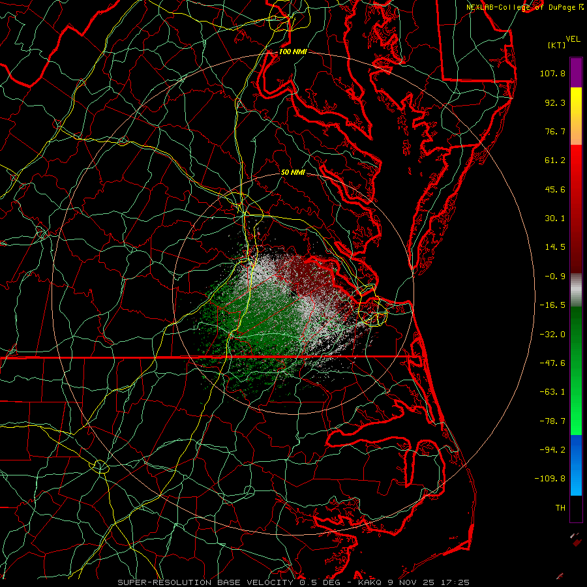The image size is (587, 587).
Task: Select the -47.6 legend value
Action: coord(552,363)
